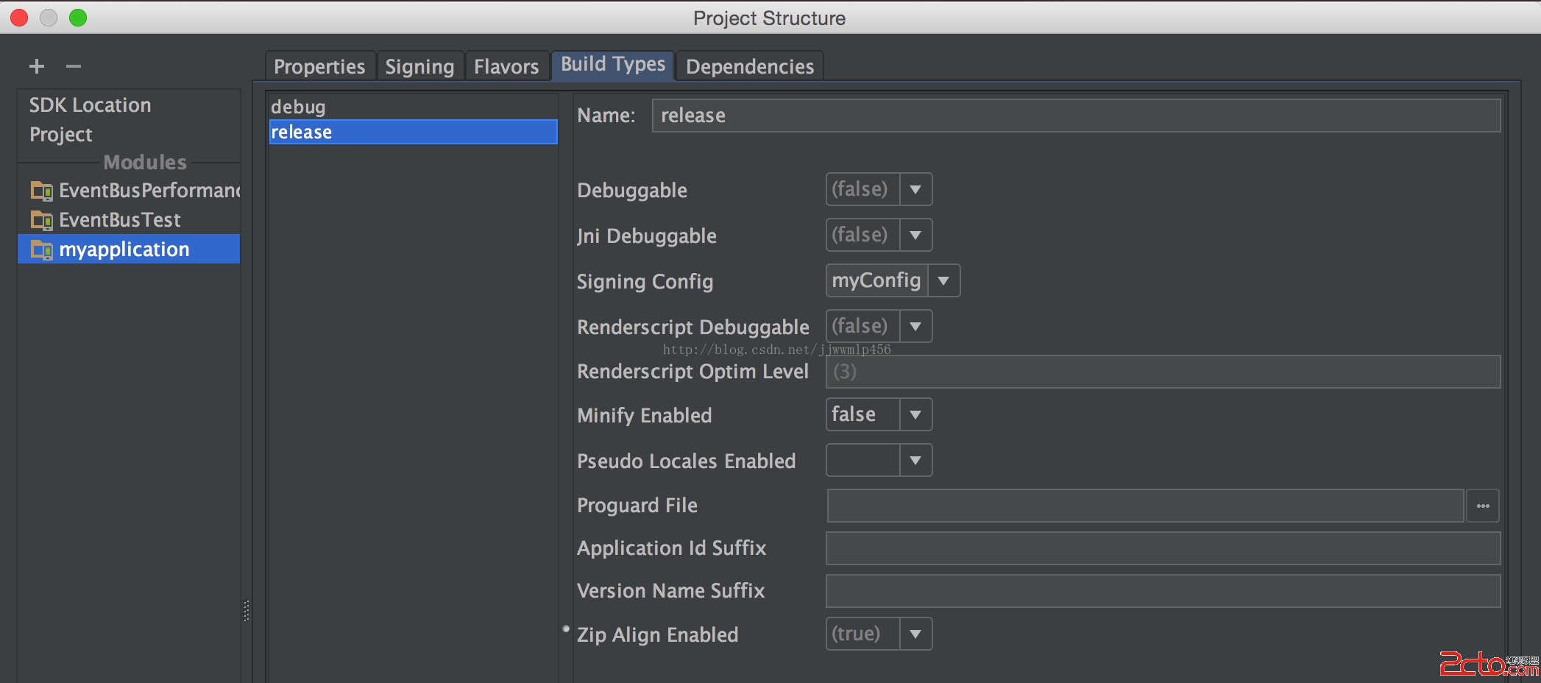Open the Renderscript Debuggable dropdown

[915, 327]
